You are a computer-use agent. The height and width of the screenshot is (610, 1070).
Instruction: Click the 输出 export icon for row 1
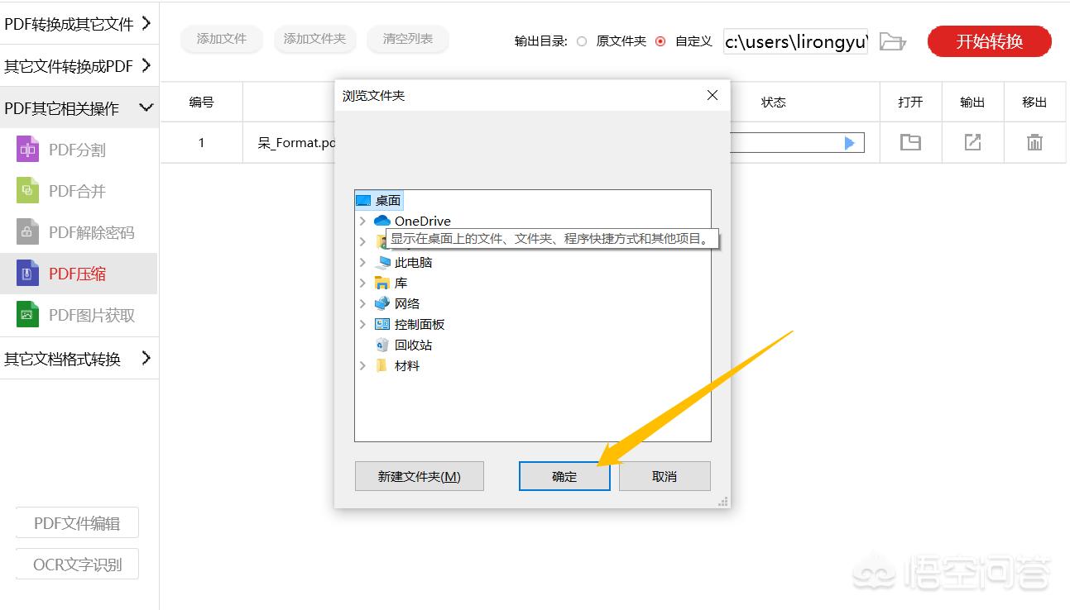(x=972, y=142)
